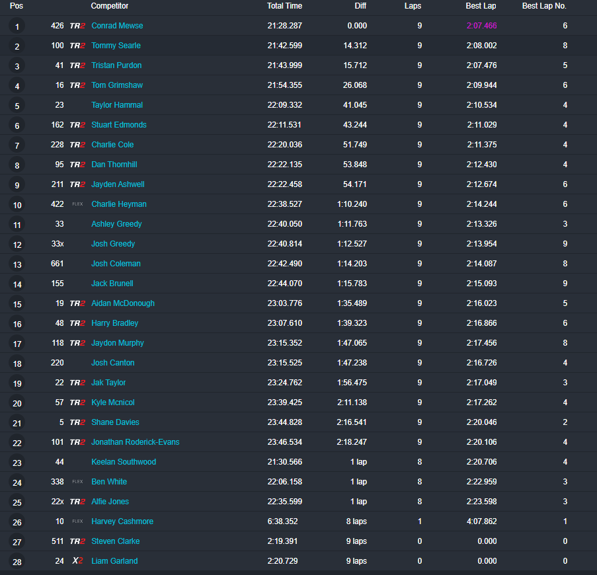The width and height of the screenshot is (597, 575).
Task: Click total time 23:46.534
Action: (x=285, y=442)
